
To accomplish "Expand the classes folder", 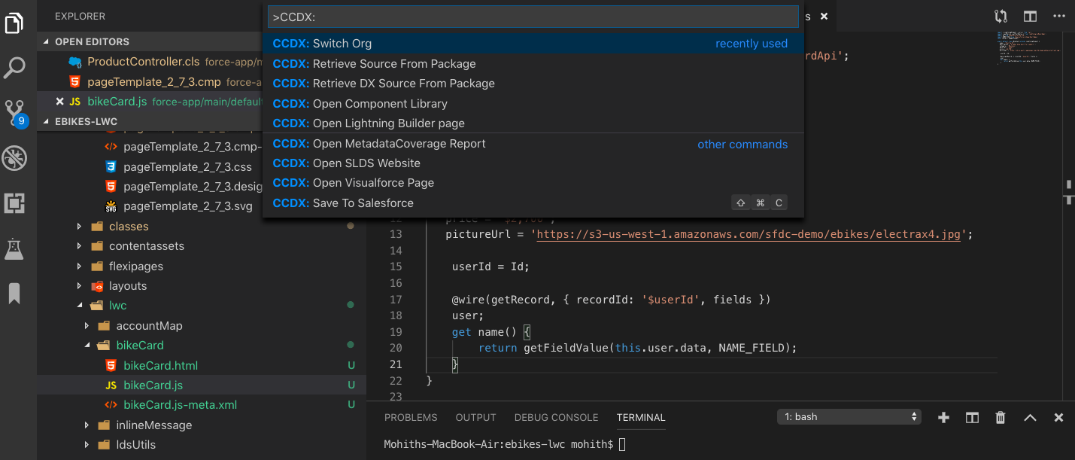I will [x=80, y=226].
